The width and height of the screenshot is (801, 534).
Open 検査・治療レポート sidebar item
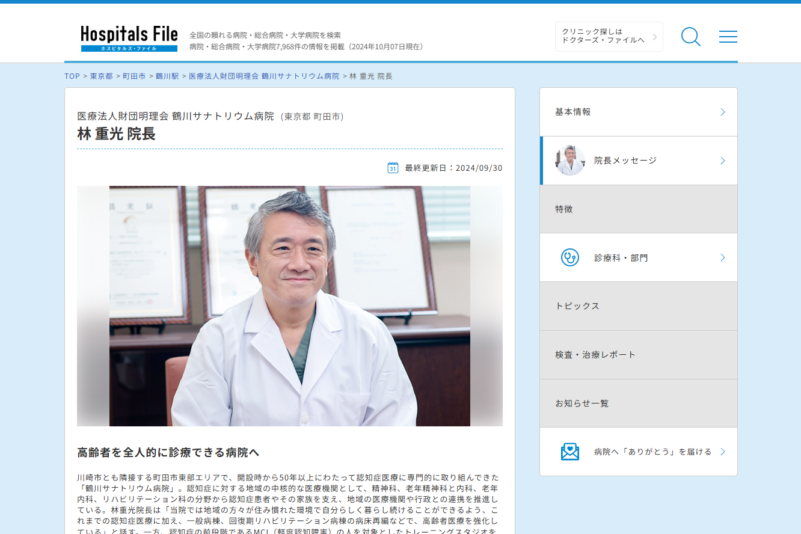coord(595,355)
